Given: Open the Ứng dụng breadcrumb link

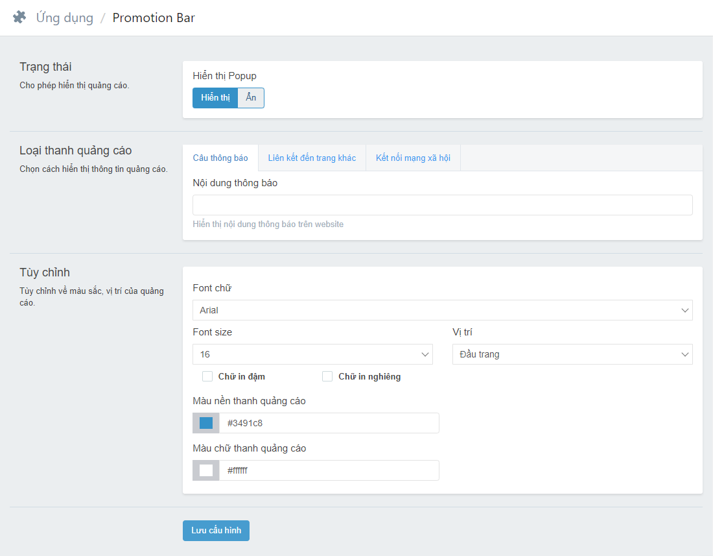Looking at the screenshot, I should click(64, 18).
